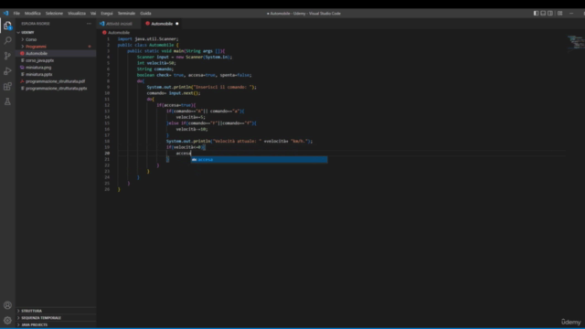Select the accesa autocomplete suggestion

coord(259,159)
